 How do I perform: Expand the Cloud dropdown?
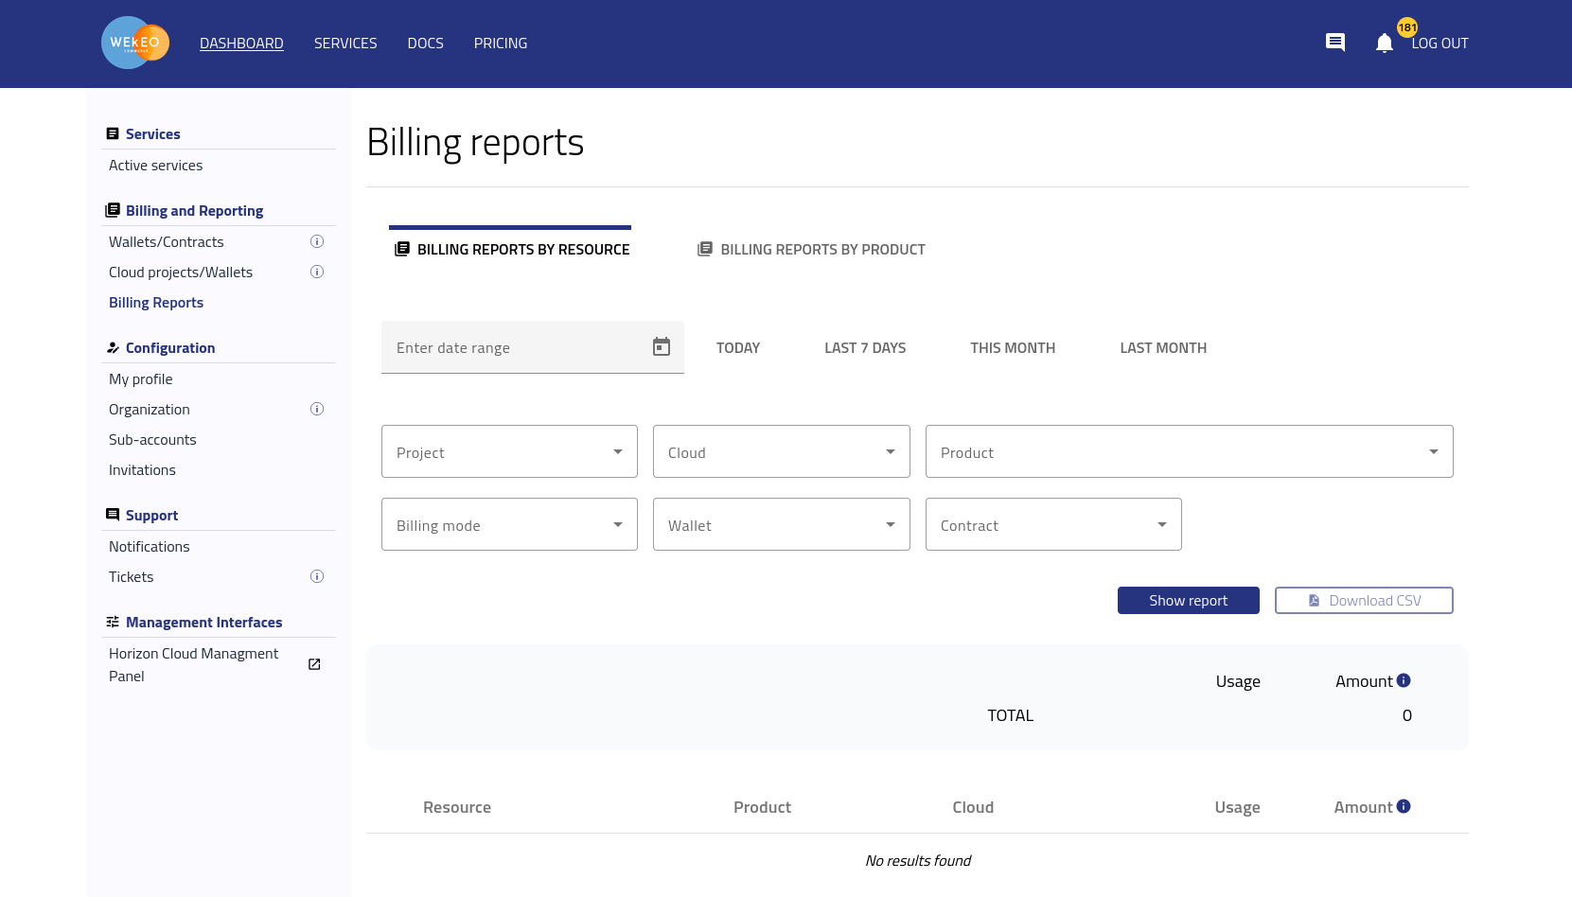pyautogui.click(x=781, y=452)
